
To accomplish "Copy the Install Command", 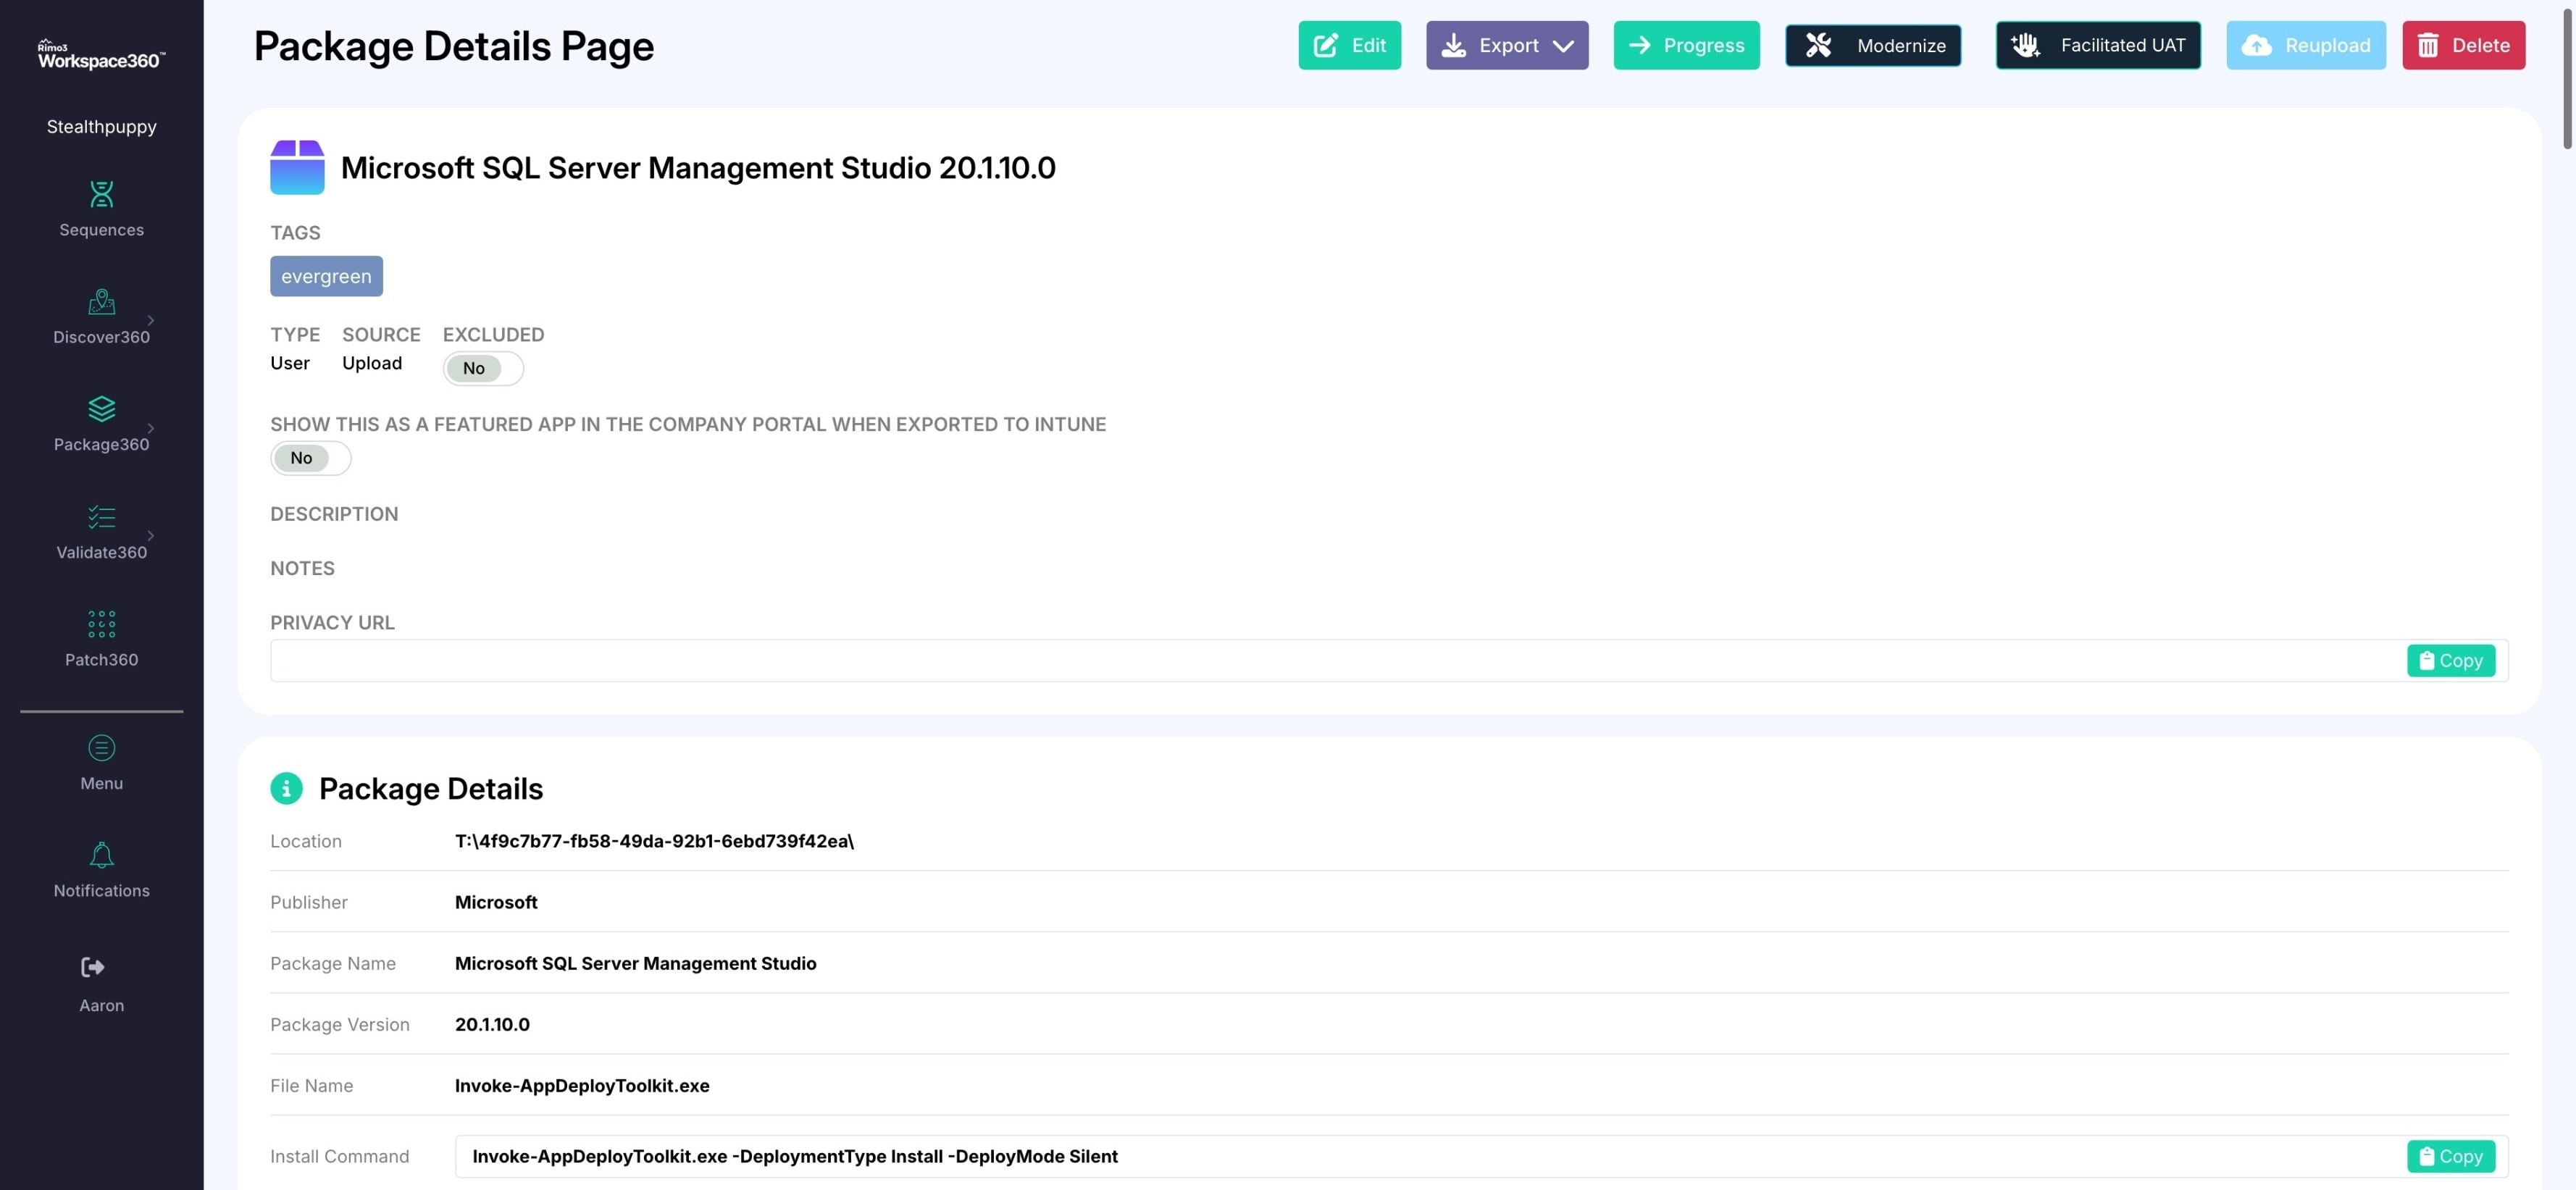I will pyautogui.click(x=2450, y=1156).
